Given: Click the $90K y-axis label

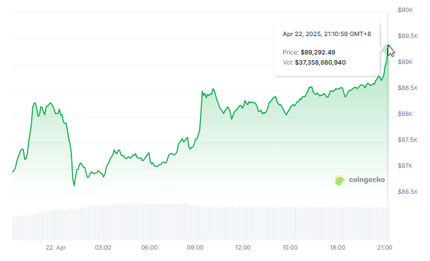Looking at the screenshot, I should [x=405, y=10].
